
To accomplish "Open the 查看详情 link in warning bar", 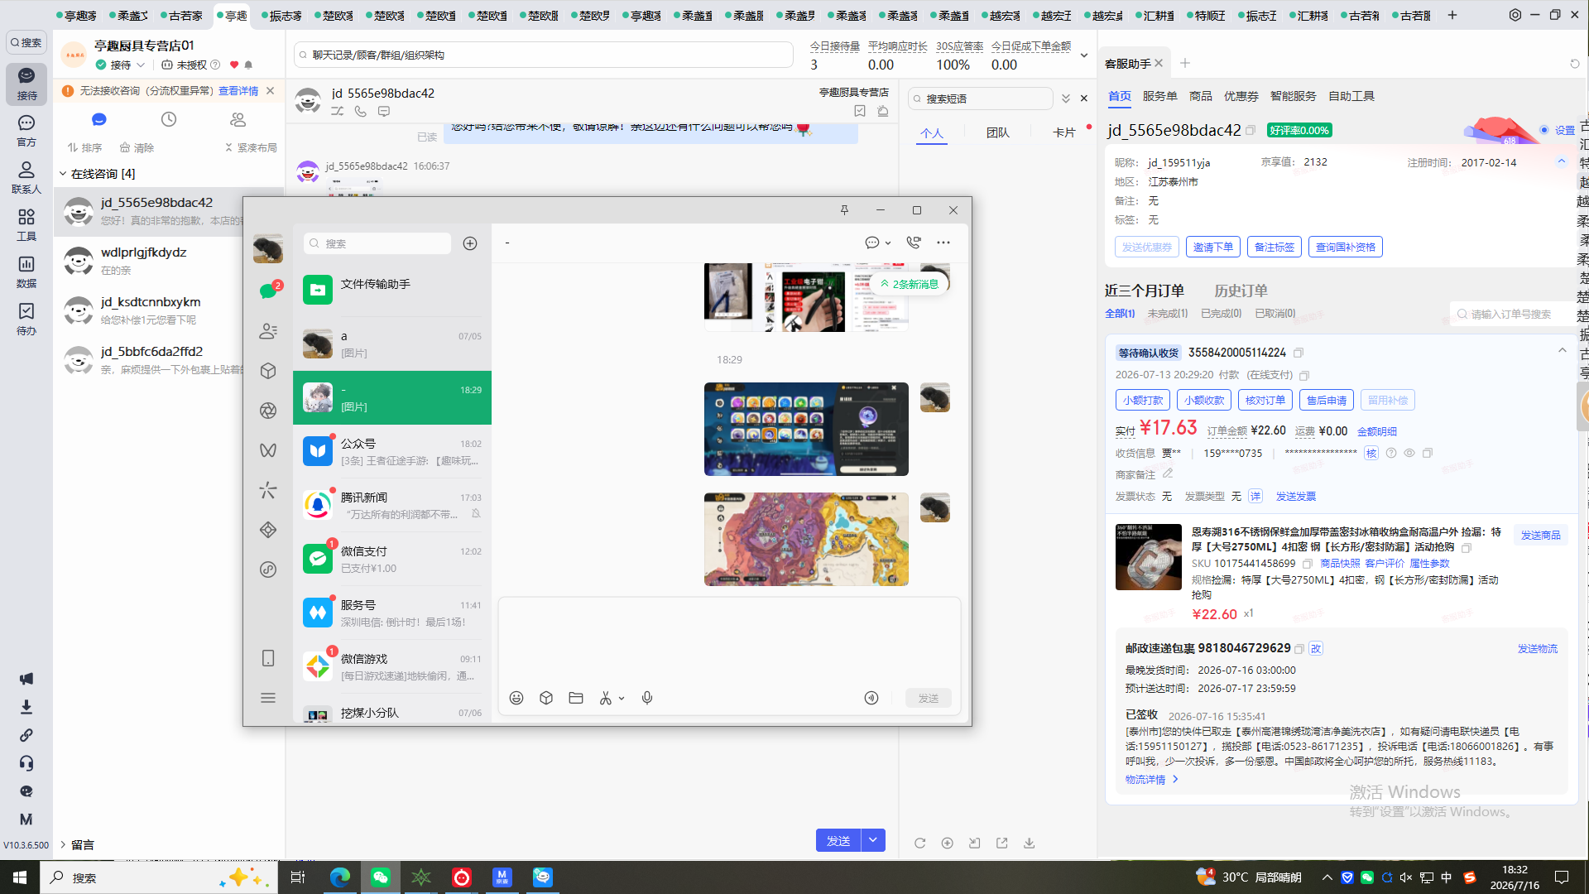I will [x=238, y=91].
